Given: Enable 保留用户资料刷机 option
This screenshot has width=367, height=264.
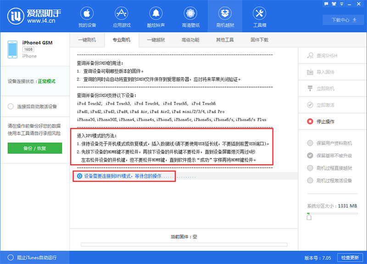Looking at the screenshot, I should 331,142.
